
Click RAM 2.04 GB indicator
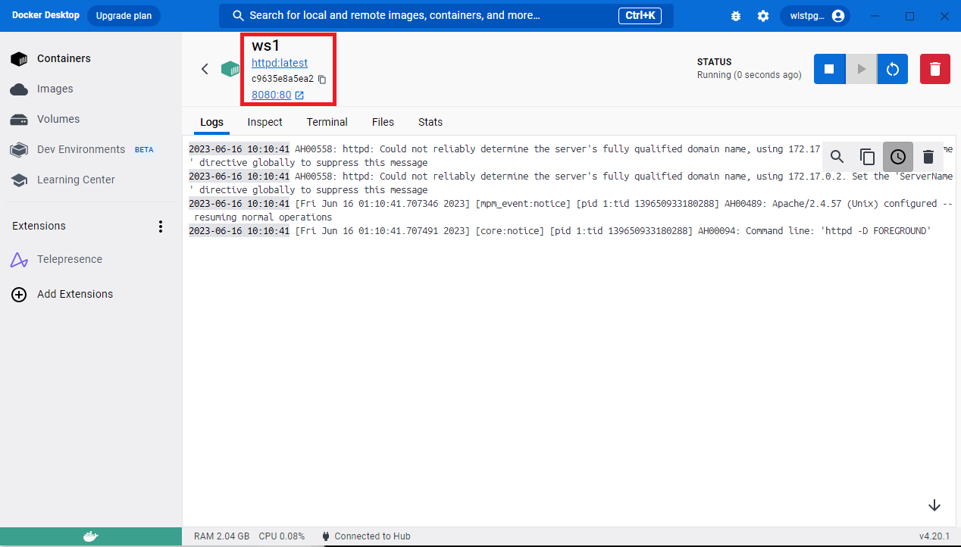[221, 536]
